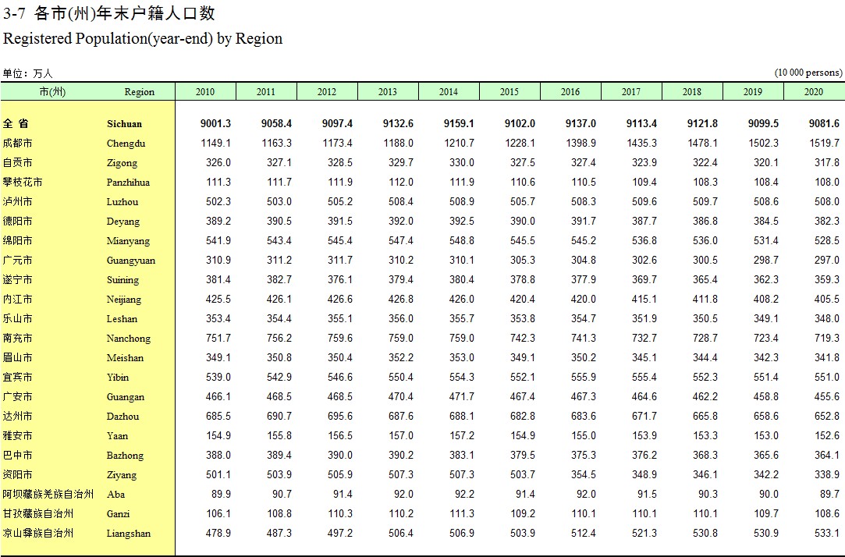845x557 pixels.
Task: Select the Luzhou row label
Action: (x=122, y=201)
